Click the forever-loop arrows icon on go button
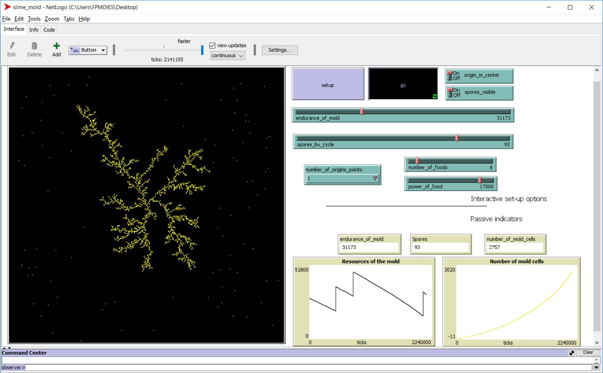603x373 pixels. point(434,96)
